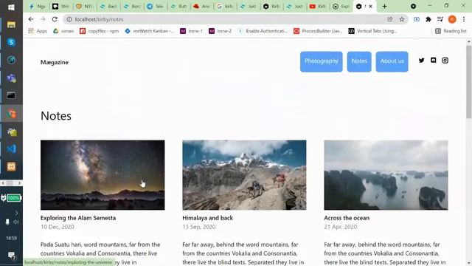
Task: Open the media control icon in Chrome toolbar
Action: pos(440,19)
